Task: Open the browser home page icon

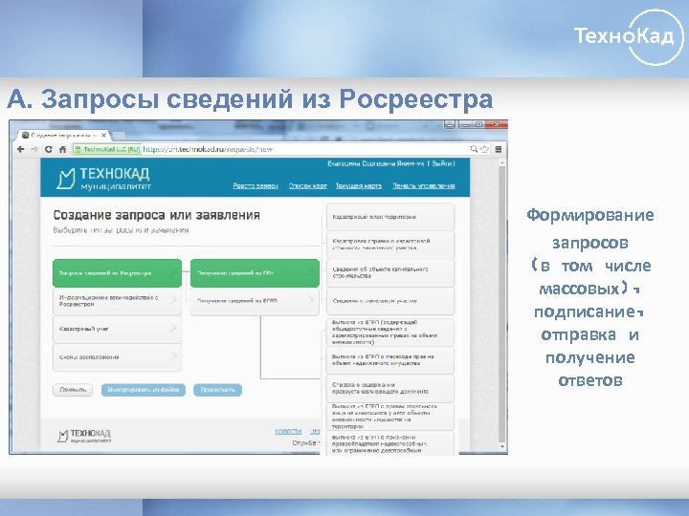Action: pyautogui.click(x=62, y=149)
